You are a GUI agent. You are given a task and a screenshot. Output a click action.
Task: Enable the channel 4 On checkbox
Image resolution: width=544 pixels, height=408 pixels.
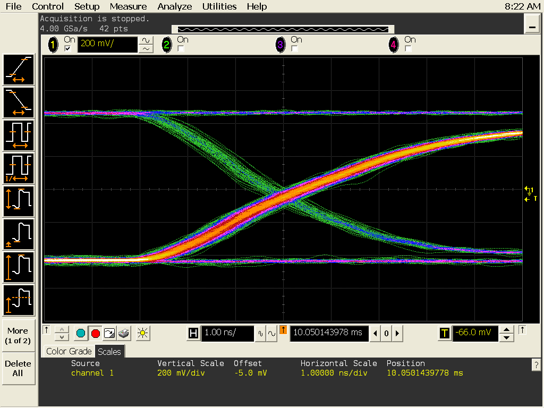[x=408, y=49]
